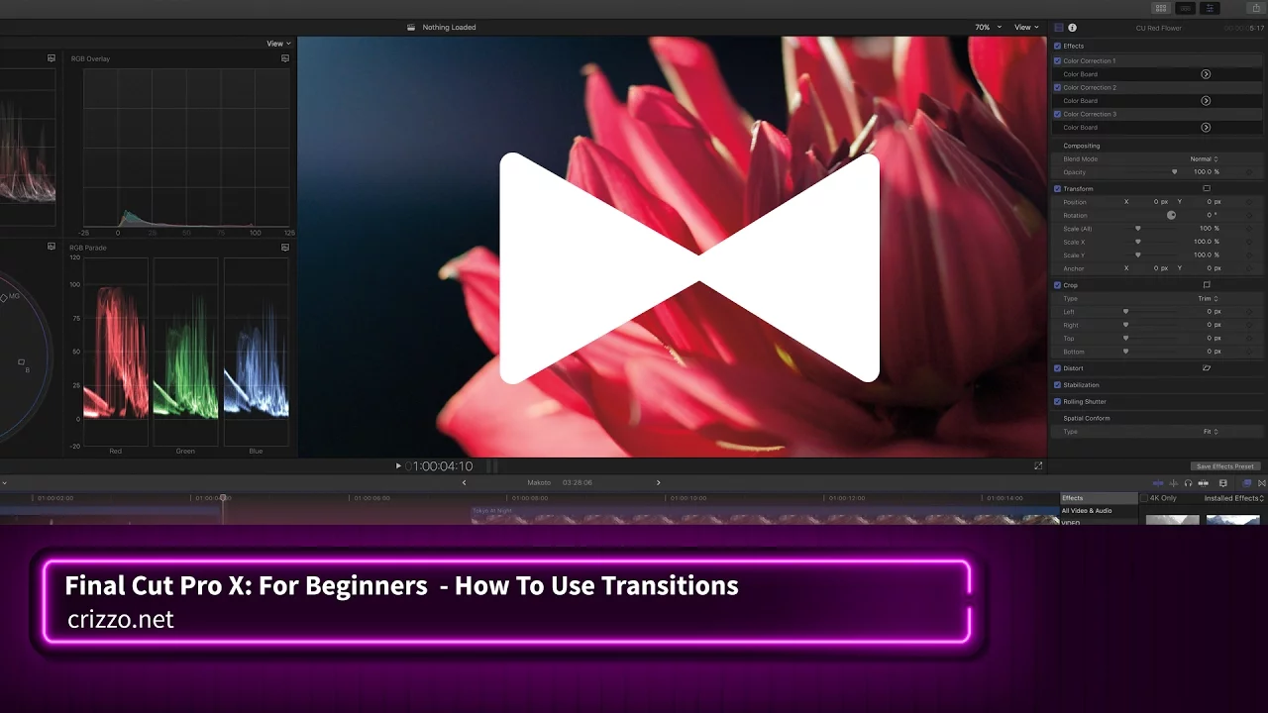Toggle the audio skimming icon
The image size is (1268, 713).
[x=1174, y=483]
